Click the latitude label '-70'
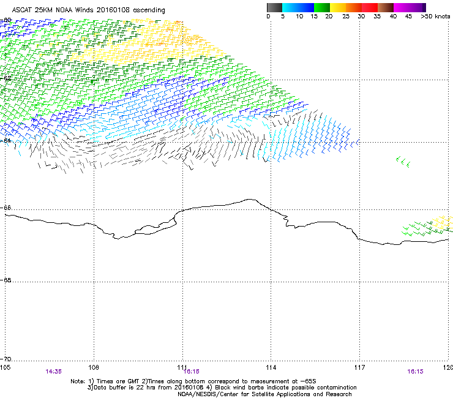Screen dimensions: 453x398 (6, 359)
